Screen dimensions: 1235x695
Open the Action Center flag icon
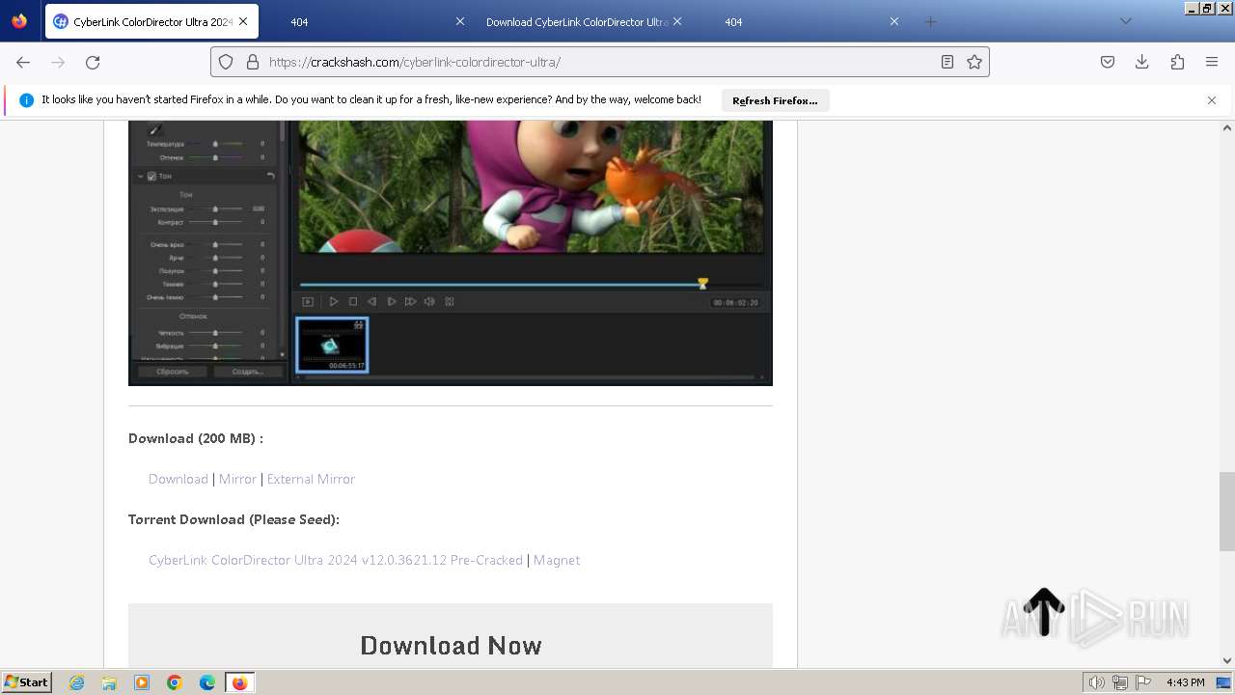(x=1141, y=682)
